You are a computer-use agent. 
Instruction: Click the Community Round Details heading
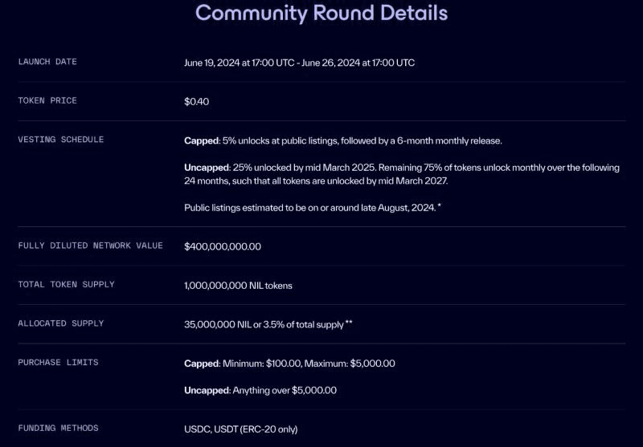(x=321, y=13)
